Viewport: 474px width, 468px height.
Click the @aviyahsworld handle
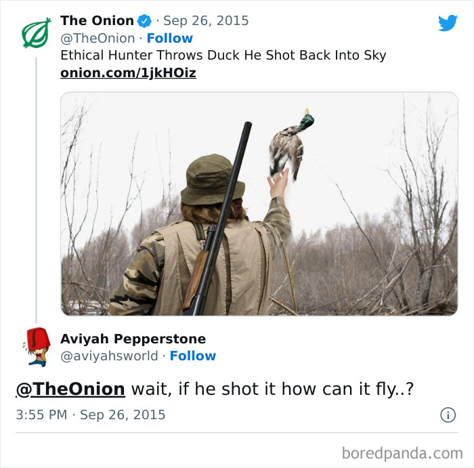[x=108, y=356]
